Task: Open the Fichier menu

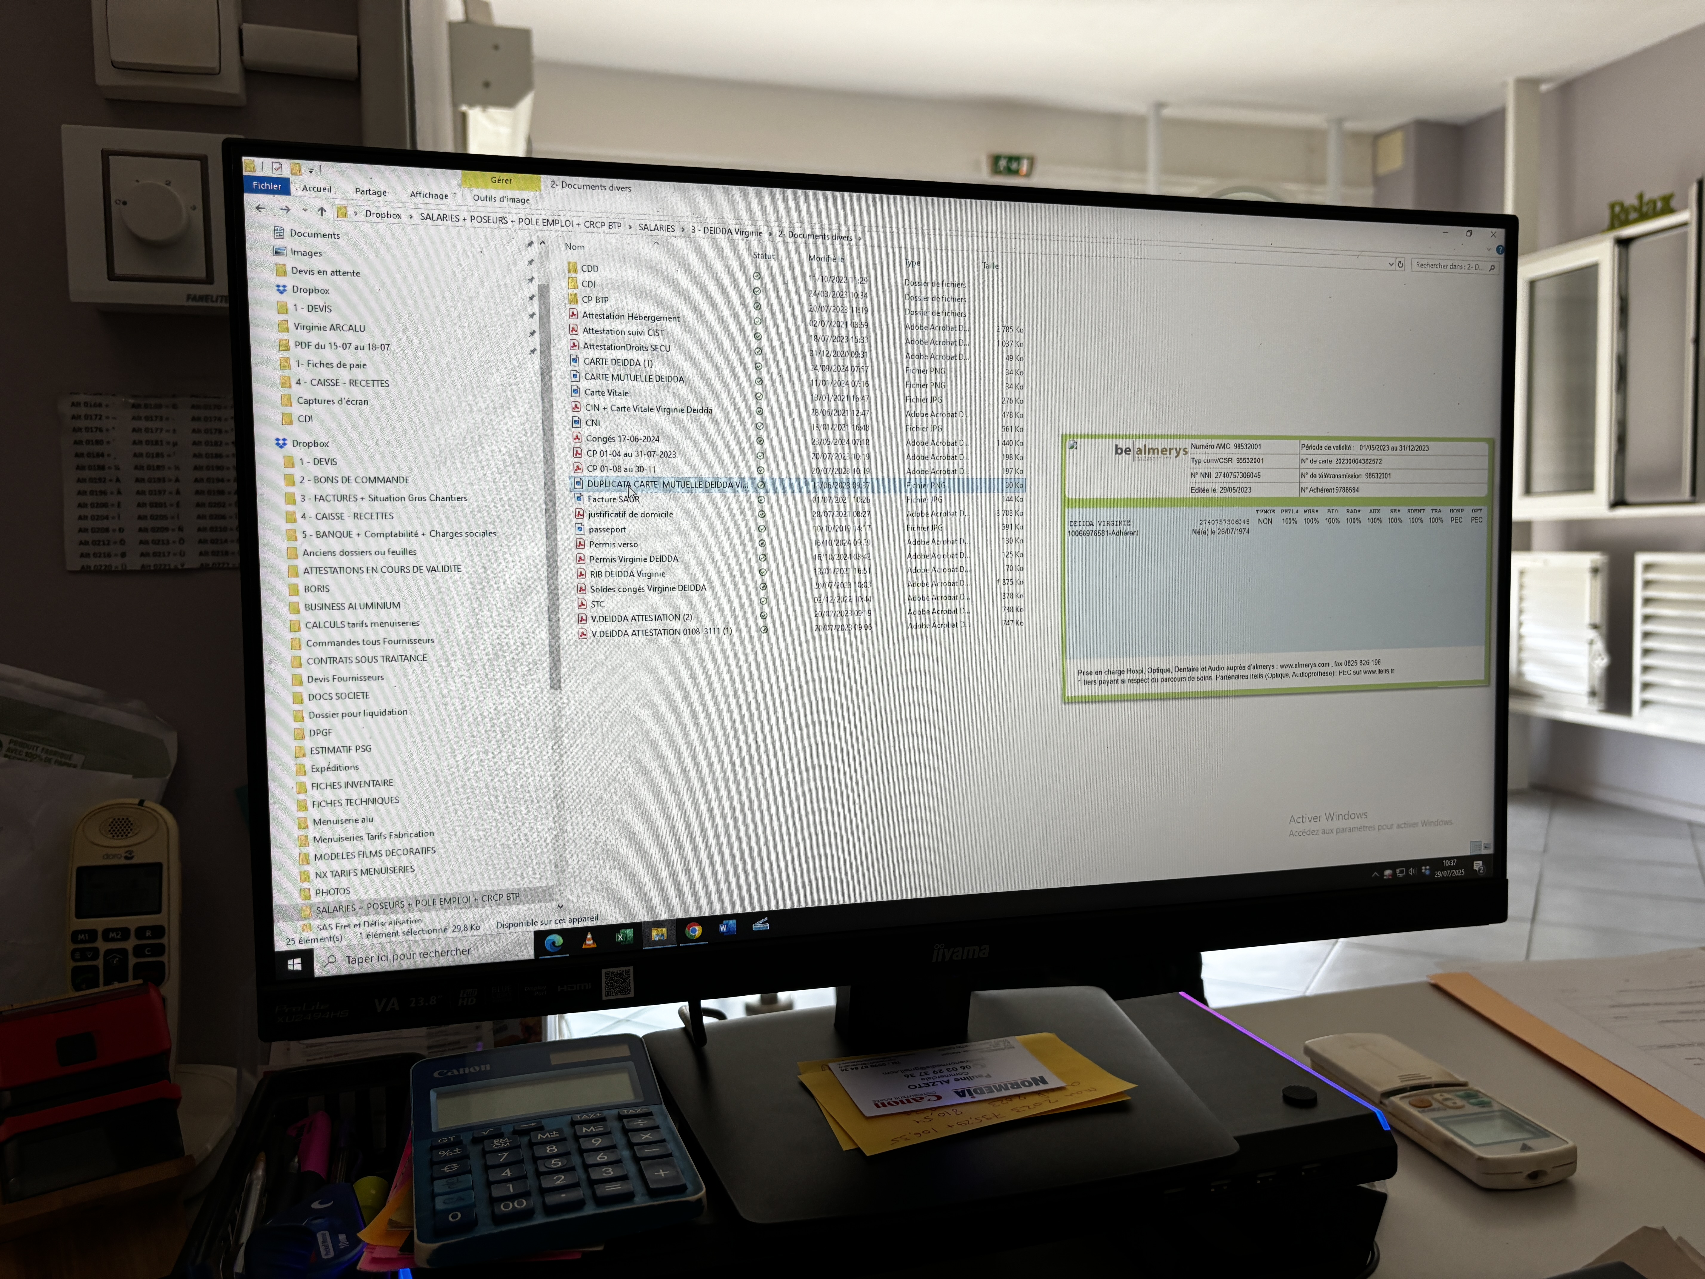Action: (267, 185)
